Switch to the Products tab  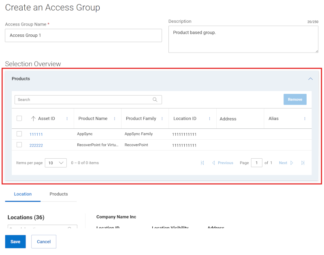pyautogui.click(x=59, y=194)
